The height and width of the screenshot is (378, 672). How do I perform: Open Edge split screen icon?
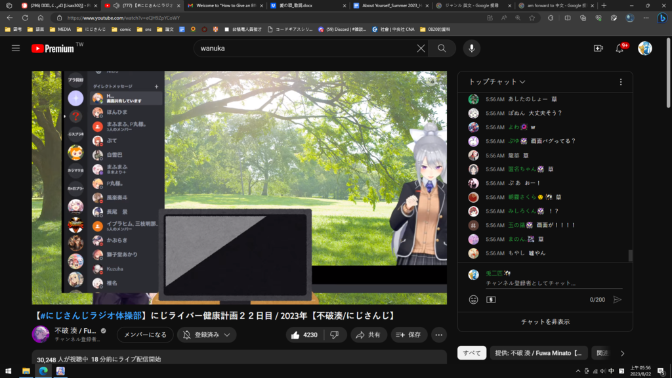point(568,18)
